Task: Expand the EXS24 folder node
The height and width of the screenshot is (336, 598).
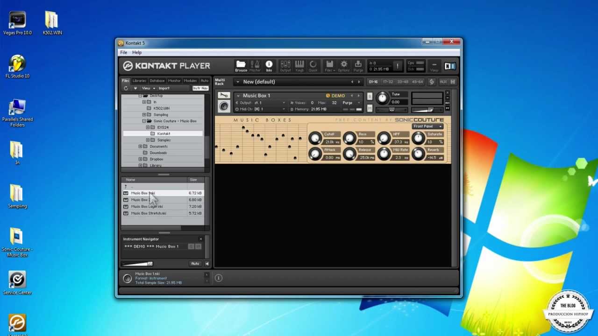Action: coord(148,127)
